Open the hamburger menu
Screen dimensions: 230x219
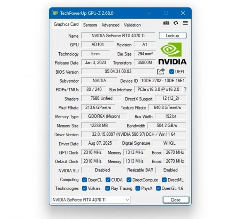185,23
